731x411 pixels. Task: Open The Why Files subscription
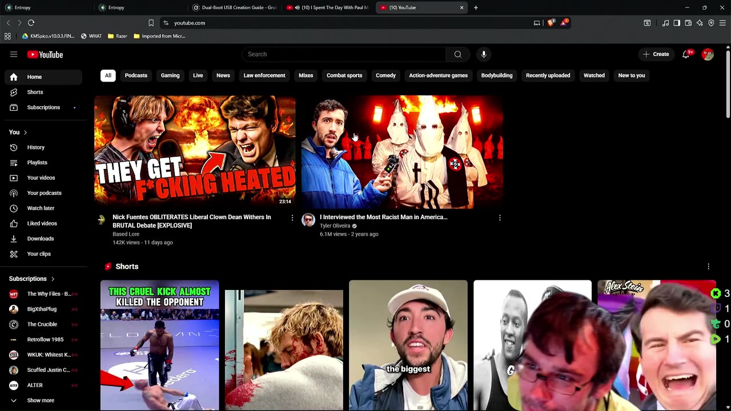(43, 294)
